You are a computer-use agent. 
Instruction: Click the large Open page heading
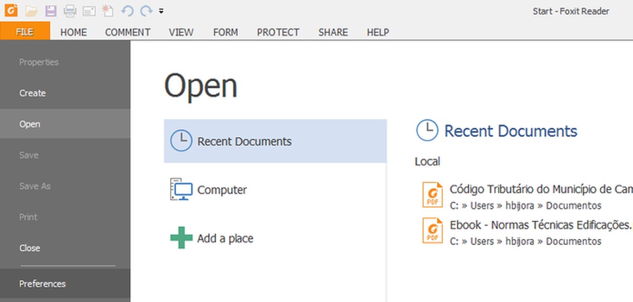pyautogui.click(x=201, y=87)
